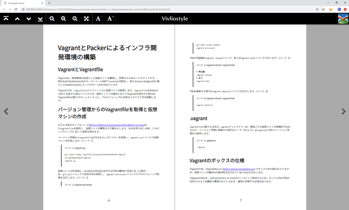This screenshot has height=210, width=349.
Task: Zoom in with the magnifier plus icon
Action: pyautogui.click(x=63, y=18)
